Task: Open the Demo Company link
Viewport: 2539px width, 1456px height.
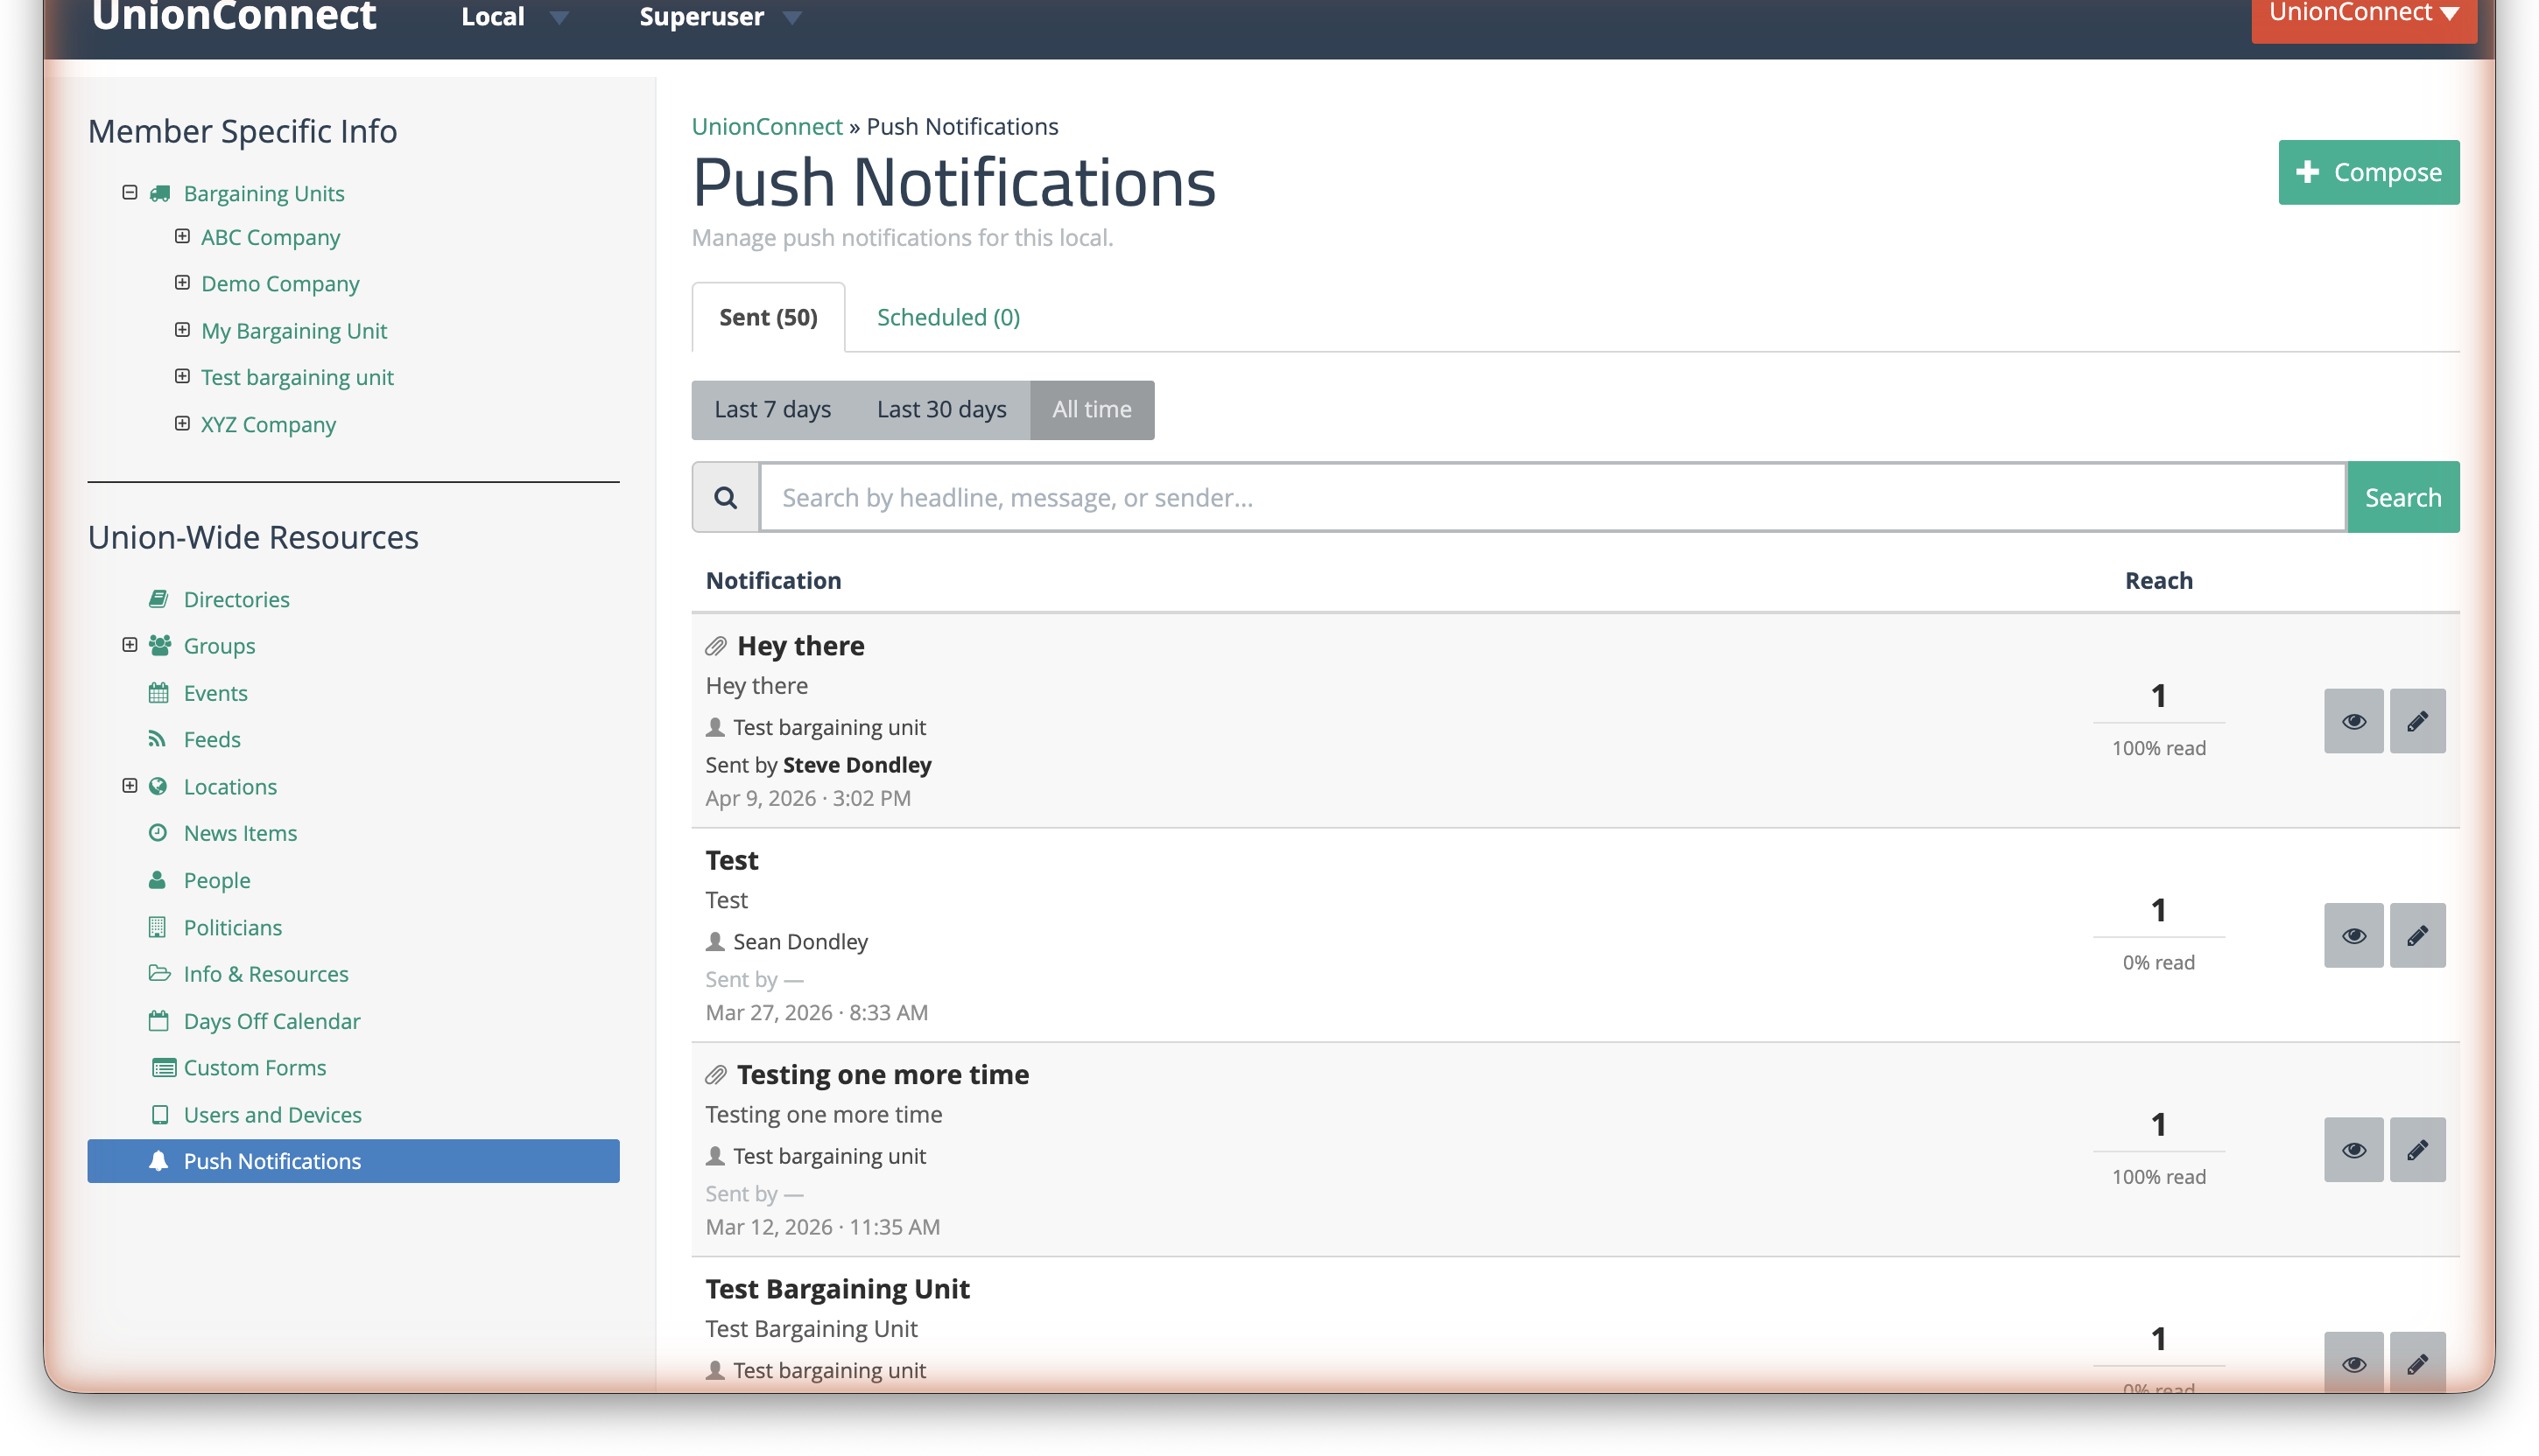Action: tap(280, 284)
